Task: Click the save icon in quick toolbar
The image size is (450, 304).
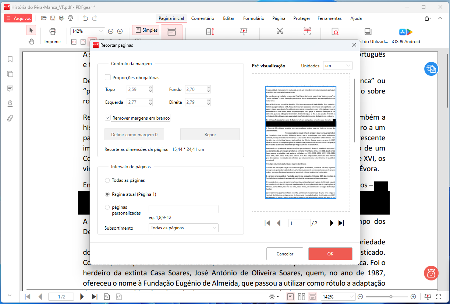Action: click(x=53, y=18)
